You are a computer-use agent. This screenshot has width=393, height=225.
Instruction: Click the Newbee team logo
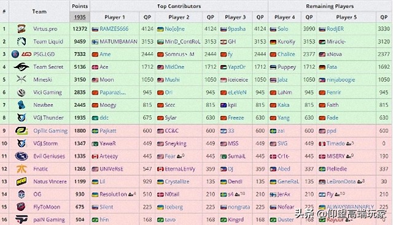tap(21, 105)
